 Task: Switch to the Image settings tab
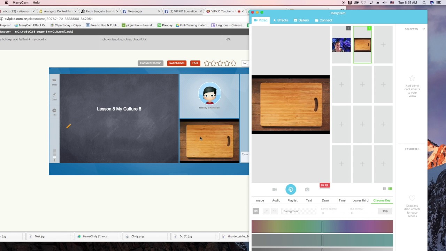click(x=260, y=200)
